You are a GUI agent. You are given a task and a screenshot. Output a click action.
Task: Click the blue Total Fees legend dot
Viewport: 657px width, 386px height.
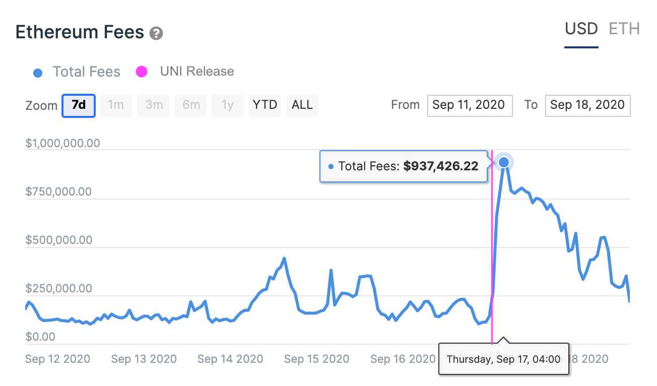[x=38, y=73]
